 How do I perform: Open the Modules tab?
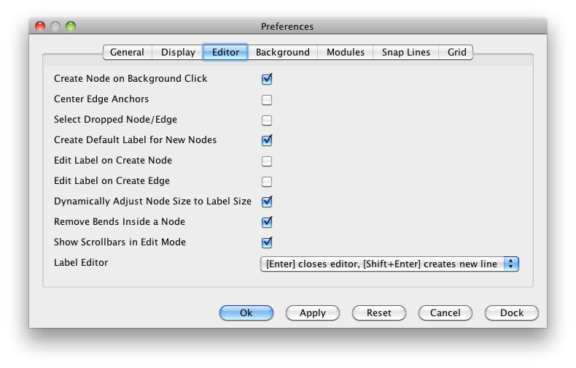click(346, 53)
